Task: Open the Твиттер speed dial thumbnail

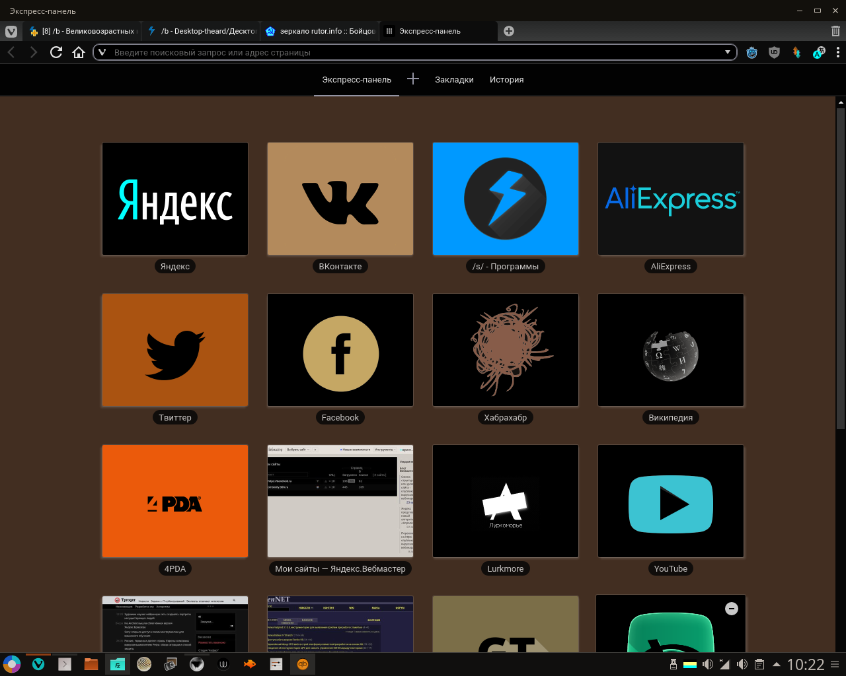Action: (175, 350)
